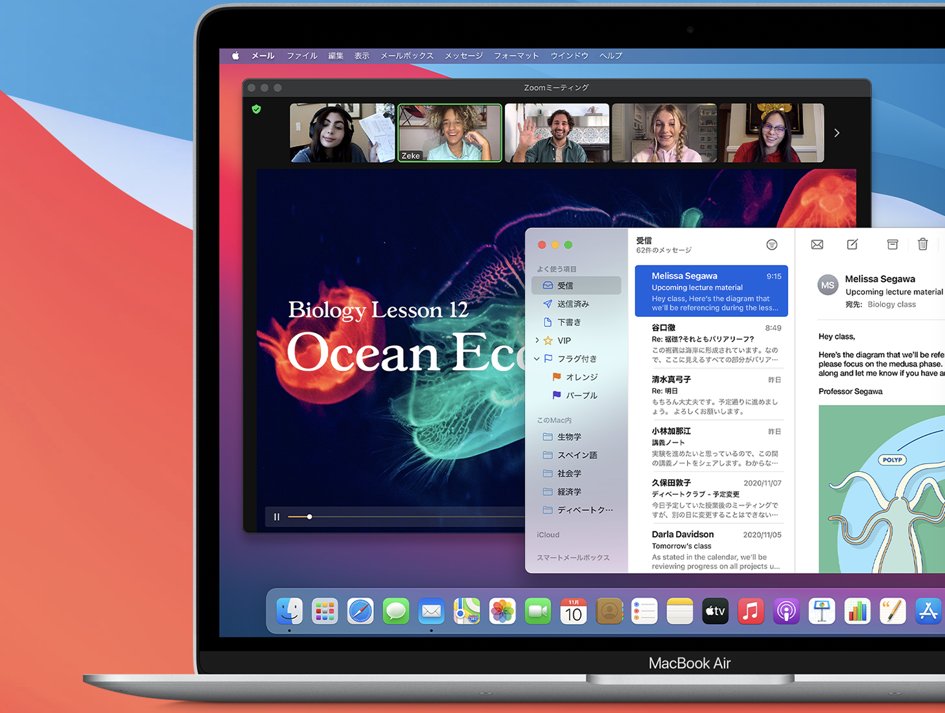Open 久保田敦子's ディベートクラブ message

[x=711, y=498]
